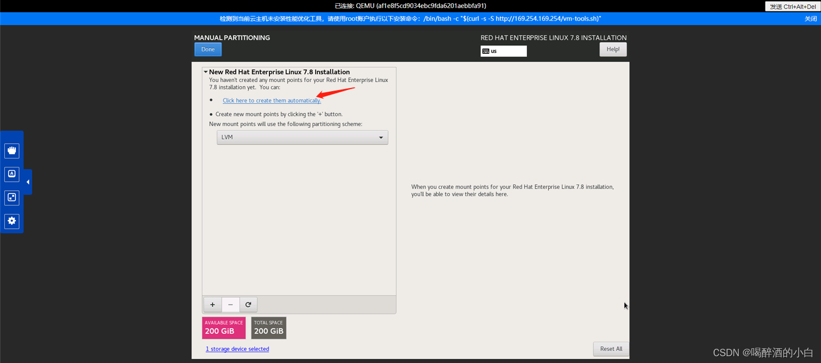Click text about creating mount points with '+' button
821x363 pixels.
click(x=279, y=114)
